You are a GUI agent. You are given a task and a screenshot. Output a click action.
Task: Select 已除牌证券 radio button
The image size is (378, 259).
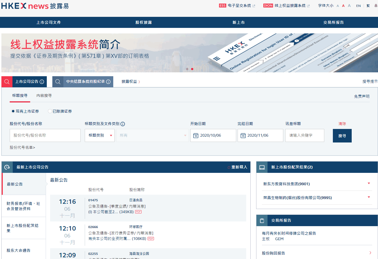(50, 111)
